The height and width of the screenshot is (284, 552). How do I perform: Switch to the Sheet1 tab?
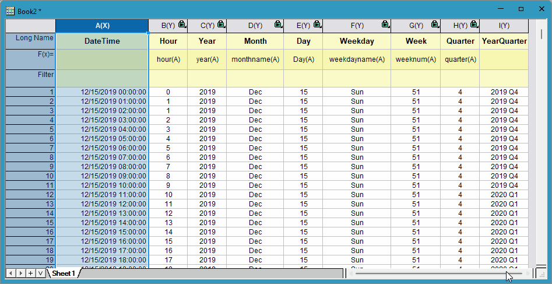63,273
